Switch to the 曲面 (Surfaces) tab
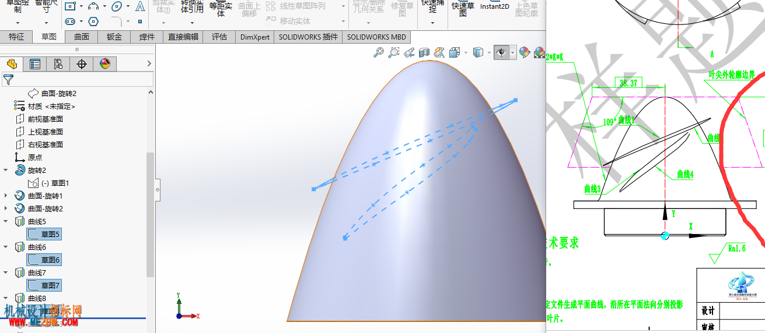 click(82, 37)
